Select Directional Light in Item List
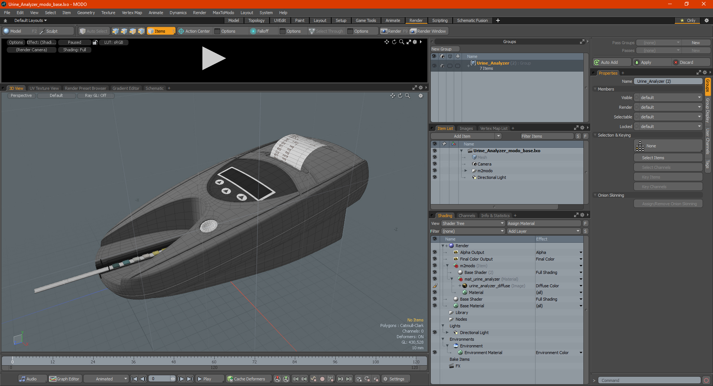This screenshot has height=386, width=713. pos(491,177)
